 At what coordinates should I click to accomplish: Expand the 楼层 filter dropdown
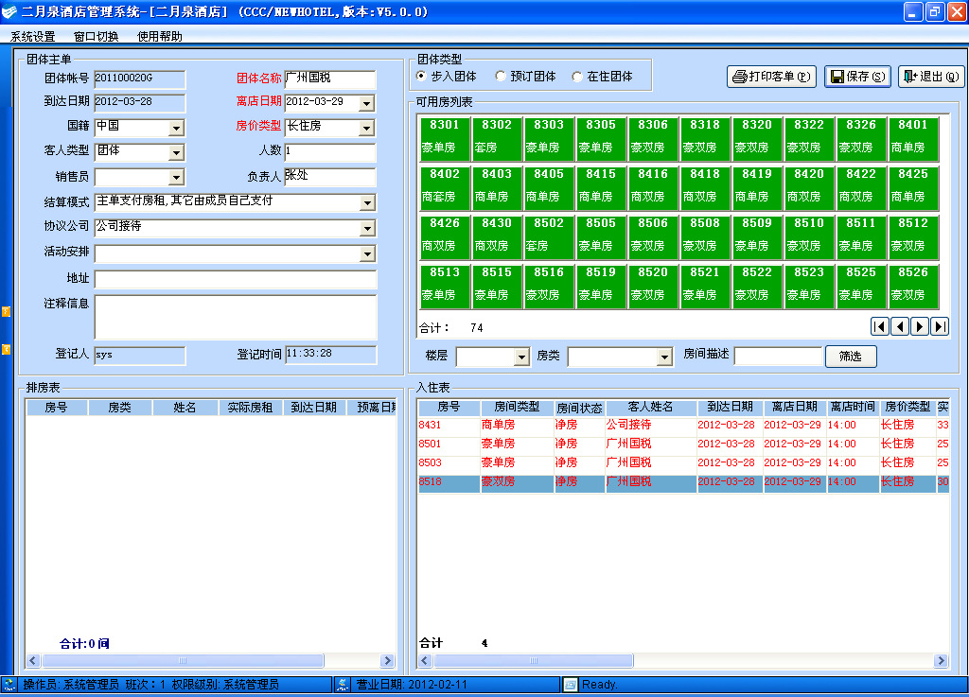(x=521, y=357)
